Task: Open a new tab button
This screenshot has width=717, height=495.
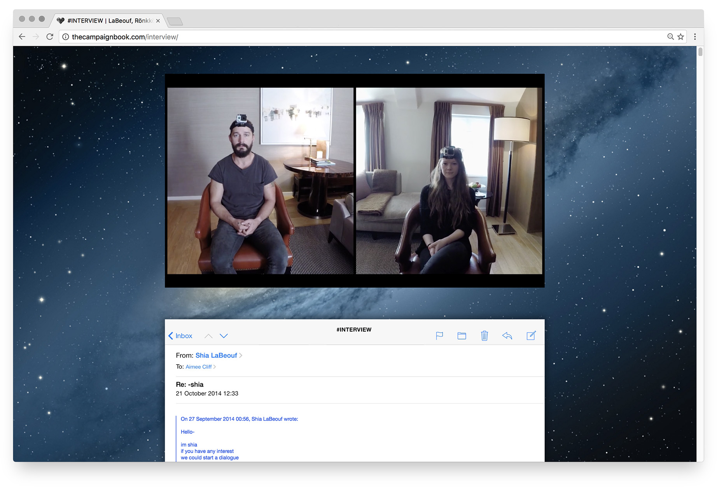Action: [175, 21]
